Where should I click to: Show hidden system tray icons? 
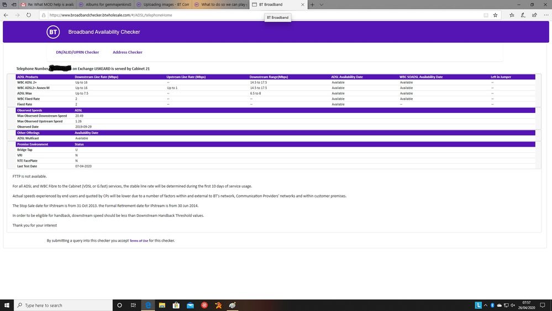[x=486, y=305]
